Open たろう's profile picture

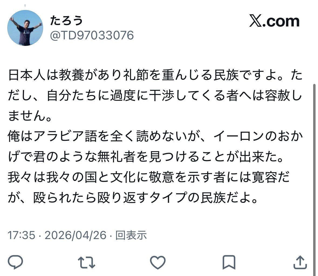[x=25, y=28]
